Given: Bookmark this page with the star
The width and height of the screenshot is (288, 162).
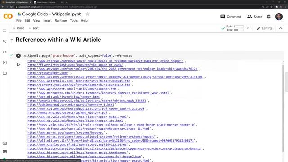Looking at the screenshot, I should click(x=271, y=7).
